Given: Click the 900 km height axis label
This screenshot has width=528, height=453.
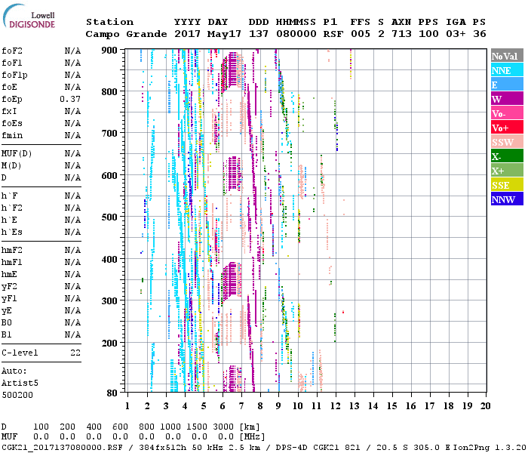Looking at the screenshot, I should coord(109,51).
